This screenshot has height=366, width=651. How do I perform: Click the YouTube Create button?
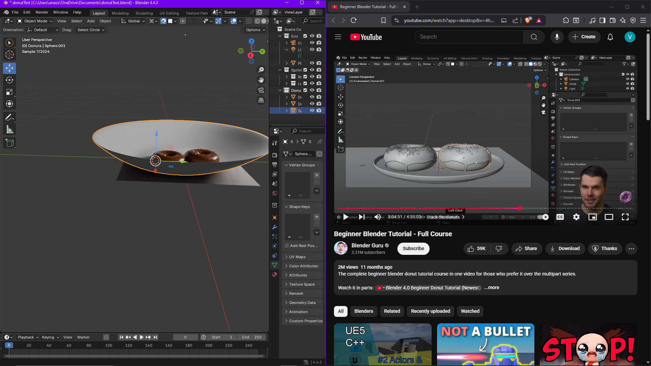pyautogui.click(x=584, y=37)
